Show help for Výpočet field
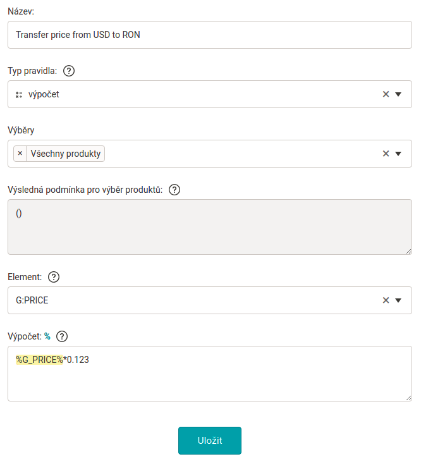421x459 pixels. [x=62, y=336]
